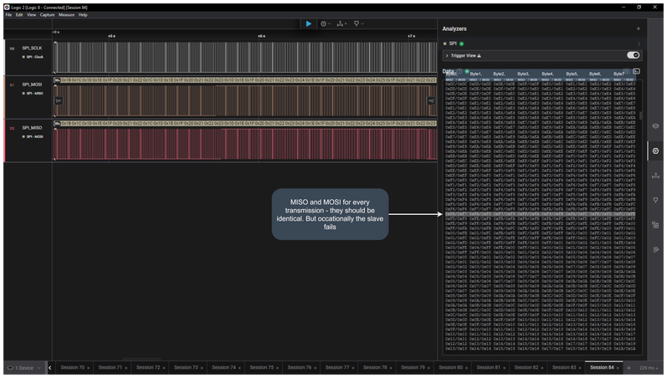Select the active Session 84 tab
The width and height of the screenshot is (667, 378).
click(602, 367)
